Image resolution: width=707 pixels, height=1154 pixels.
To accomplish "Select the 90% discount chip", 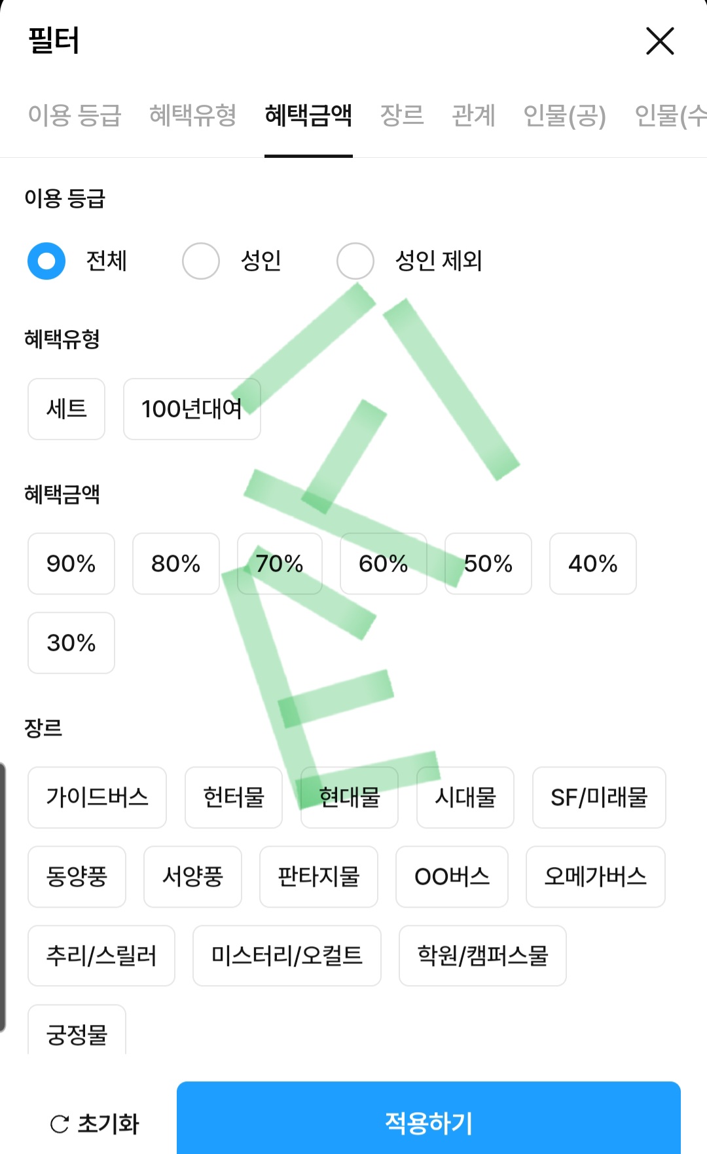I will tap(71, 564).
